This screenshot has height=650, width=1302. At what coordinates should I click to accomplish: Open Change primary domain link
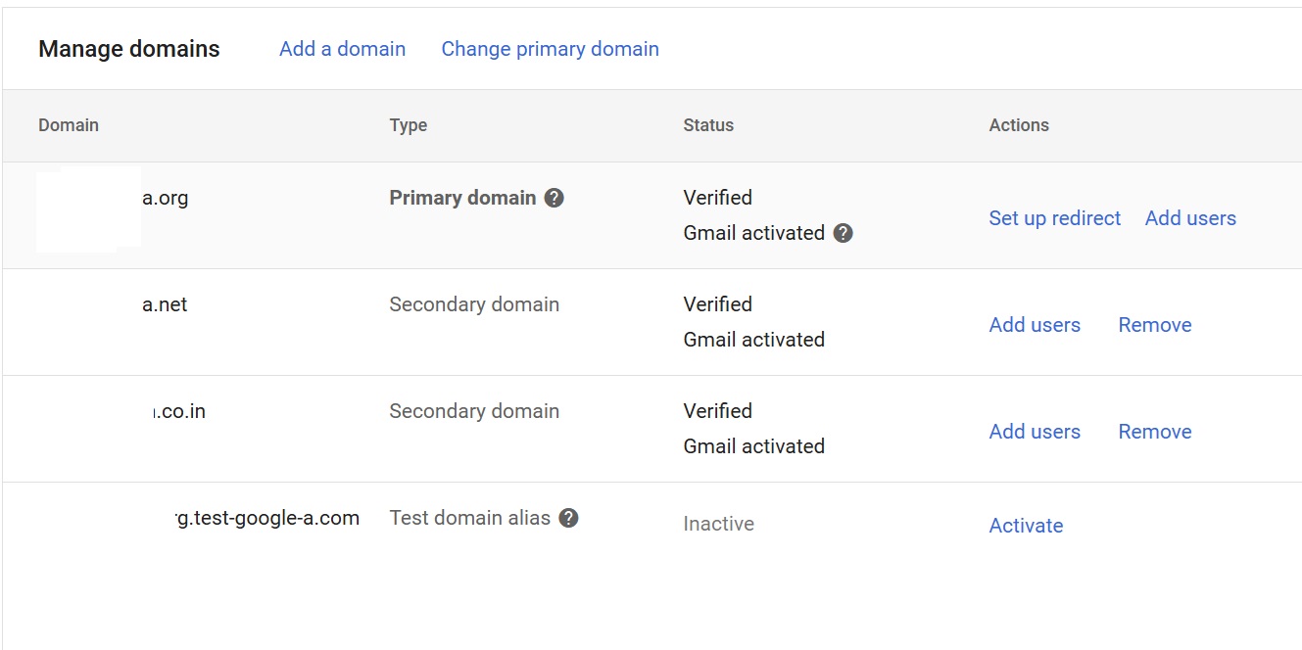point(550,49)
